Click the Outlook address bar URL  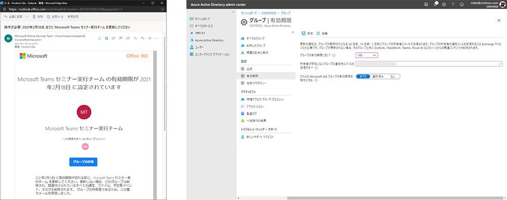click(66, 9)
